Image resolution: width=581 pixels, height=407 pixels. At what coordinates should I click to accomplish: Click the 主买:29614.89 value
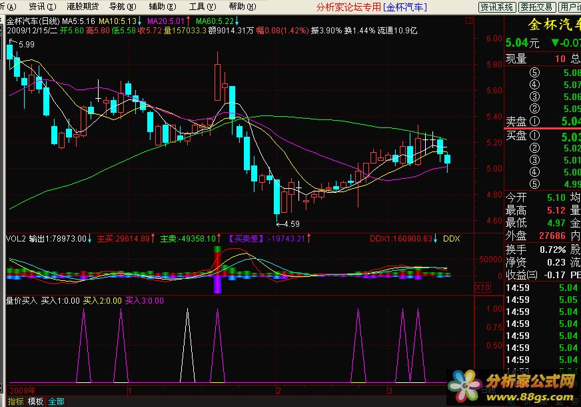123,239
